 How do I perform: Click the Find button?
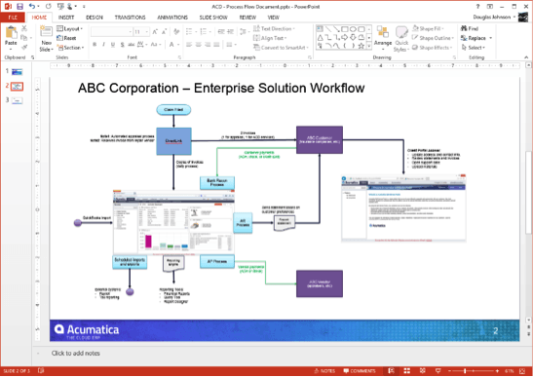pyautogui.click(x=470, y=28)
